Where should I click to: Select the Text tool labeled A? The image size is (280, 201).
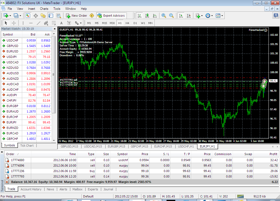tap(62, 23)
